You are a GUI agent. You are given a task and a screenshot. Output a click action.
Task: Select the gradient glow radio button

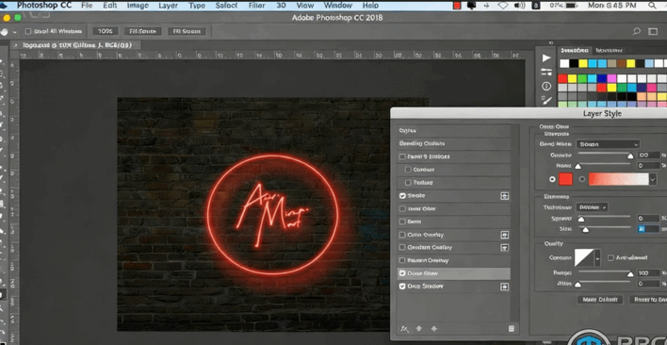(x=582, y=179)
